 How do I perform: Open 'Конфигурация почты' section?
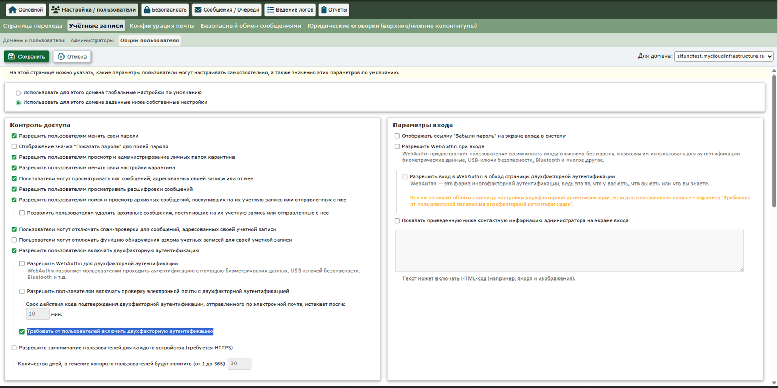click(162, 26)
